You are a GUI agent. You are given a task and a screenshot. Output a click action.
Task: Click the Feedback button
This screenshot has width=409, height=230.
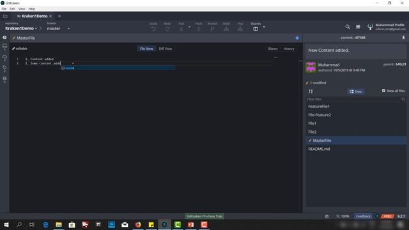tap(363, 217)
